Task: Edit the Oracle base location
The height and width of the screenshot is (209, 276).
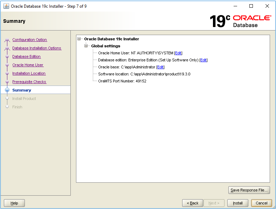Action: [160, 67]
